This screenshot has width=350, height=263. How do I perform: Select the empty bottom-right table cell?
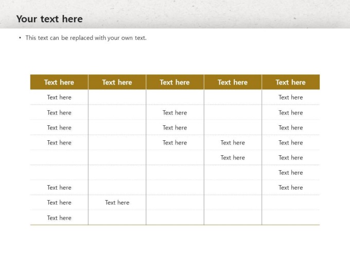coord(290,218)
